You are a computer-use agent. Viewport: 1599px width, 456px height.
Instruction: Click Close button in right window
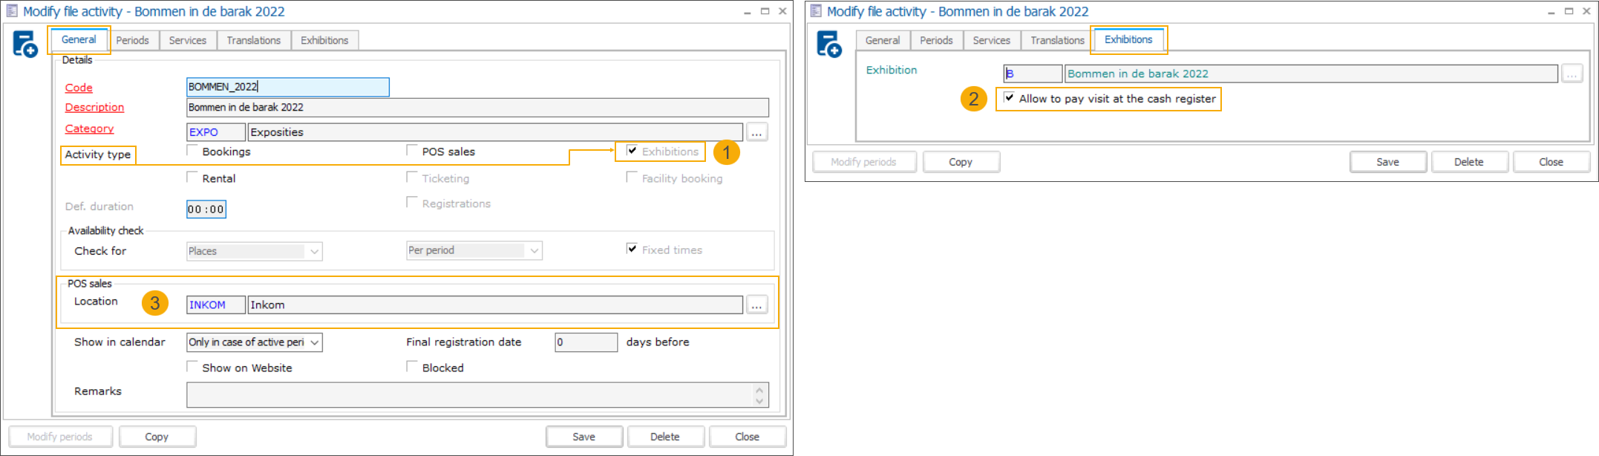click(x=1551, y=162)
